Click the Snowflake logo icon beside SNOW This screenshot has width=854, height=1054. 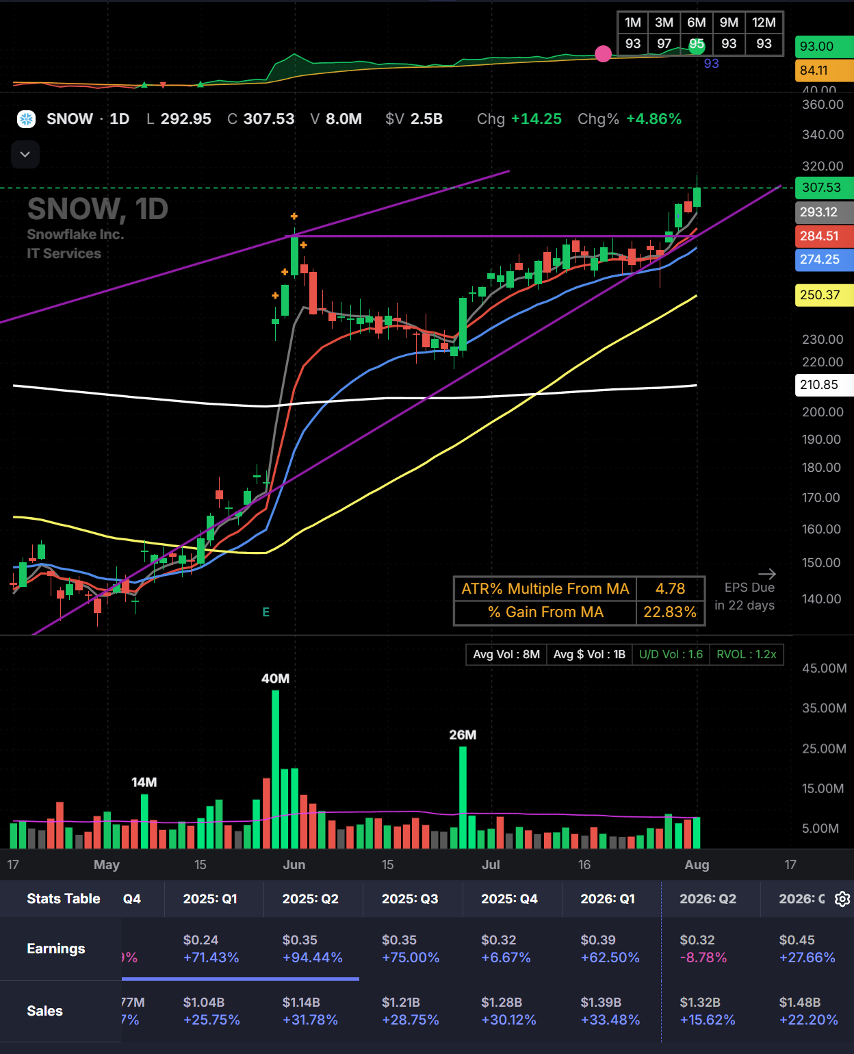[x=26, y=119]
